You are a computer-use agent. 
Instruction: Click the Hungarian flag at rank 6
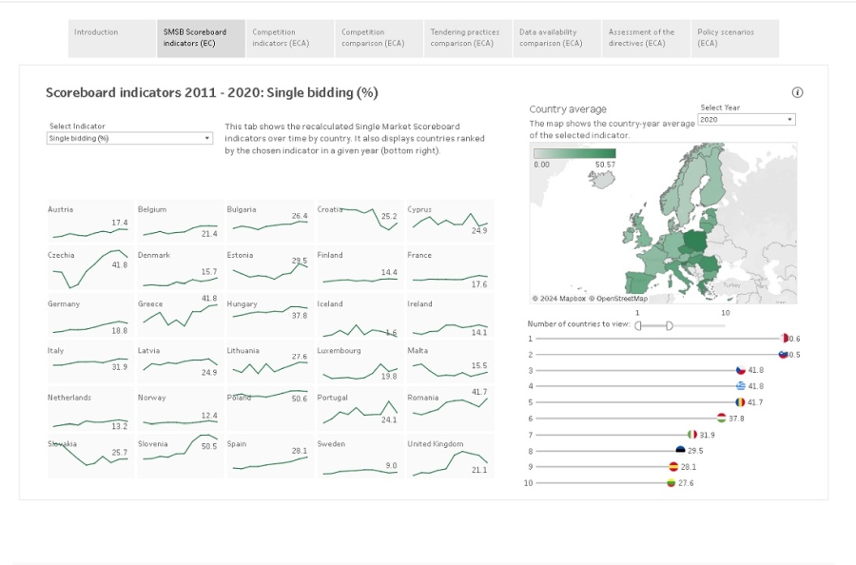click(x=722, y=419)
